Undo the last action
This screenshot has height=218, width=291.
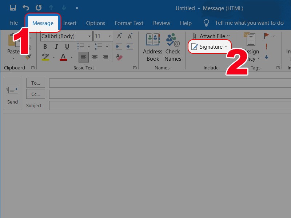click(26, 8)
